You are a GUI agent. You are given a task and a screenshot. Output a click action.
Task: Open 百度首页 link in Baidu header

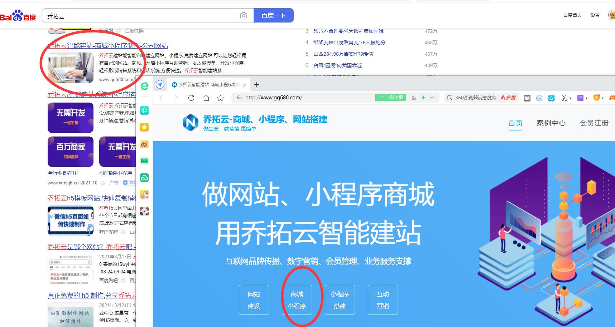(572, 15)
